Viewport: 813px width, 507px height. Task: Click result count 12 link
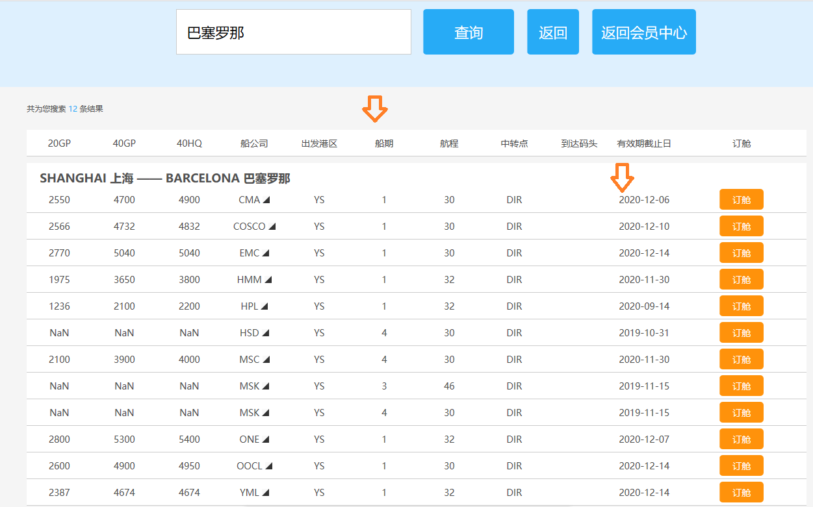pos(73,109)
